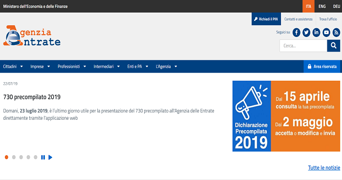Screen dimensions: 342x180
Task: Expand the Professionisti dropdown menu
Action: (x=72, y=67)
